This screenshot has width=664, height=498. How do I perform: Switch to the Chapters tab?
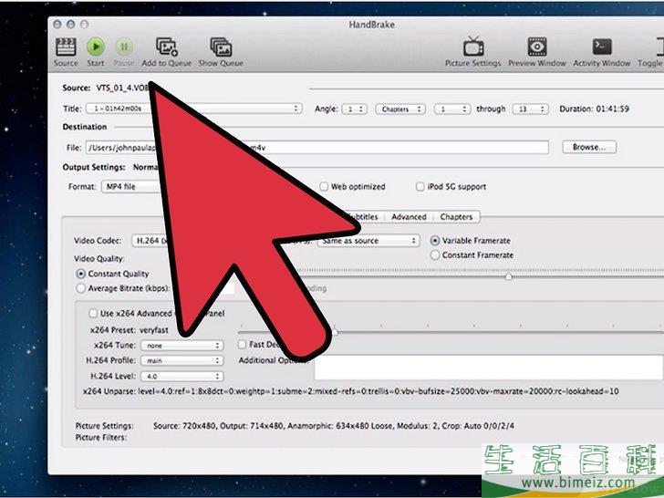pyautogui.click(x=456, y=217)
